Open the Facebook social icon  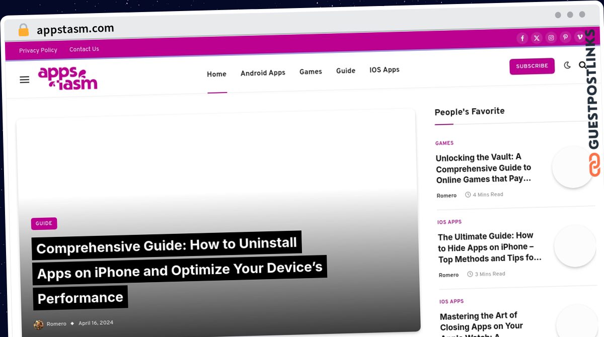coord(522,38)
